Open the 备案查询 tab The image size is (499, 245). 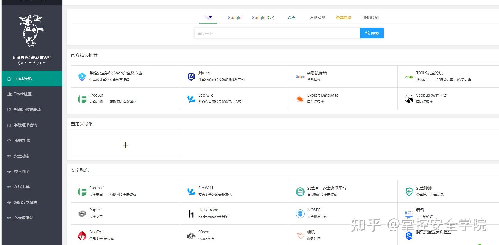click(x=344, y=18)
